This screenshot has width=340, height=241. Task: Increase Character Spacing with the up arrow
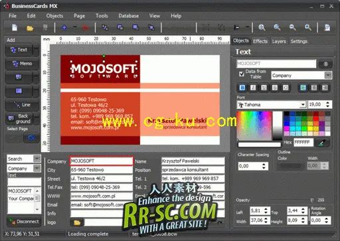(x=264, y=164)
